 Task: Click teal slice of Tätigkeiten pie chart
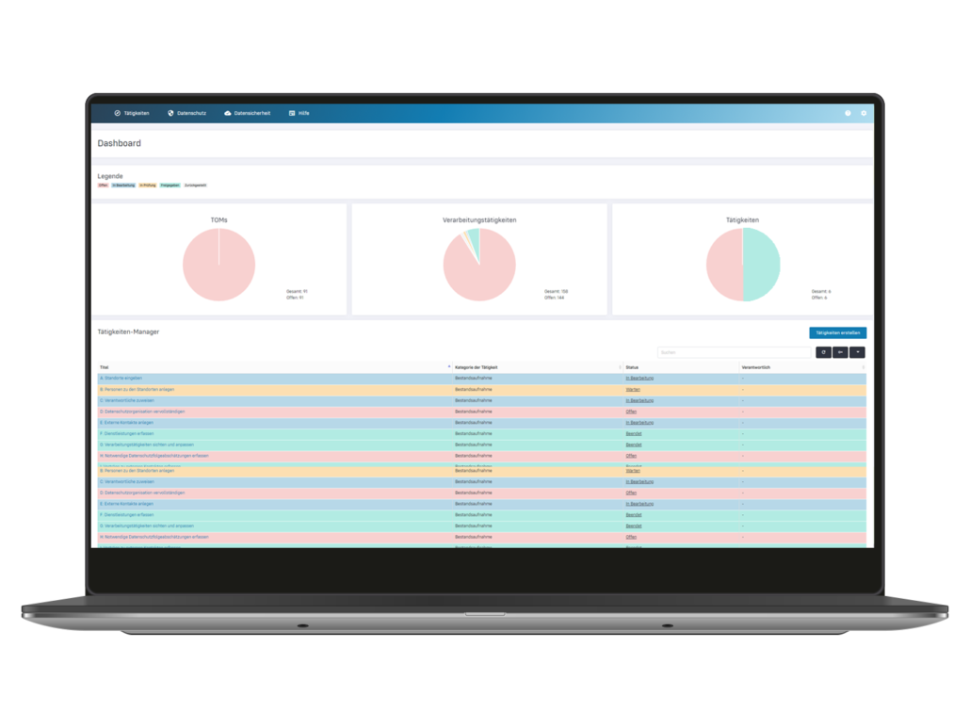761,265
